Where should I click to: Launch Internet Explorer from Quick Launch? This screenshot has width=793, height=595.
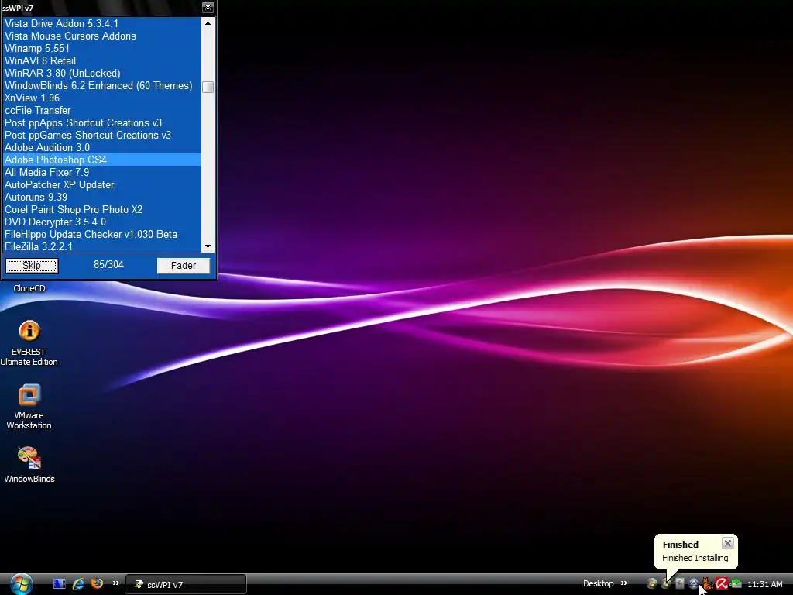[78, 584]
